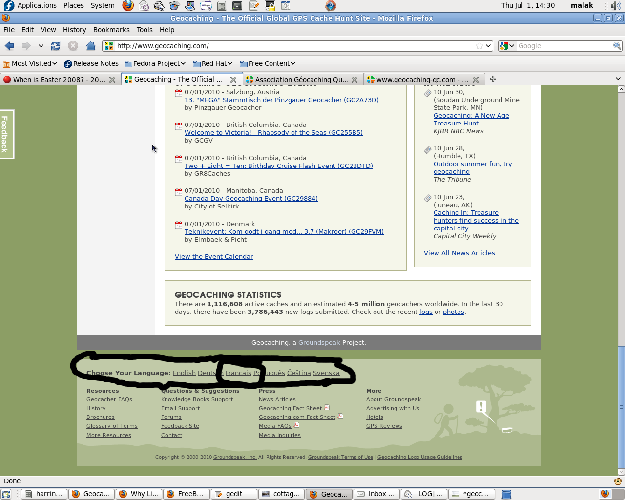
Task: Expand the Fedora Project bookmarks folder
Action: click(x=155, y=63)
